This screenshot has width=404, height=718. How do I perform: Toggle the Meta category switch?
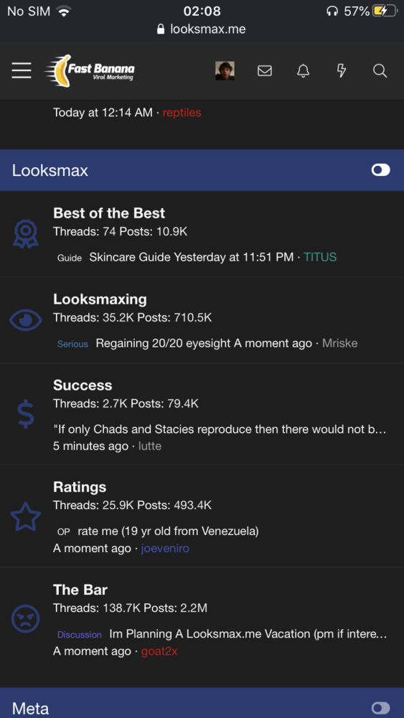point(380,708)
